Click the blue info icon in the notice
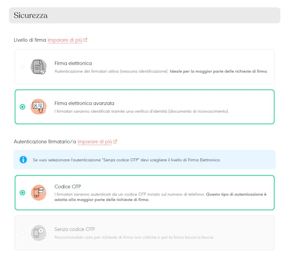Viewport: 288px width, 259px height. 23,160
